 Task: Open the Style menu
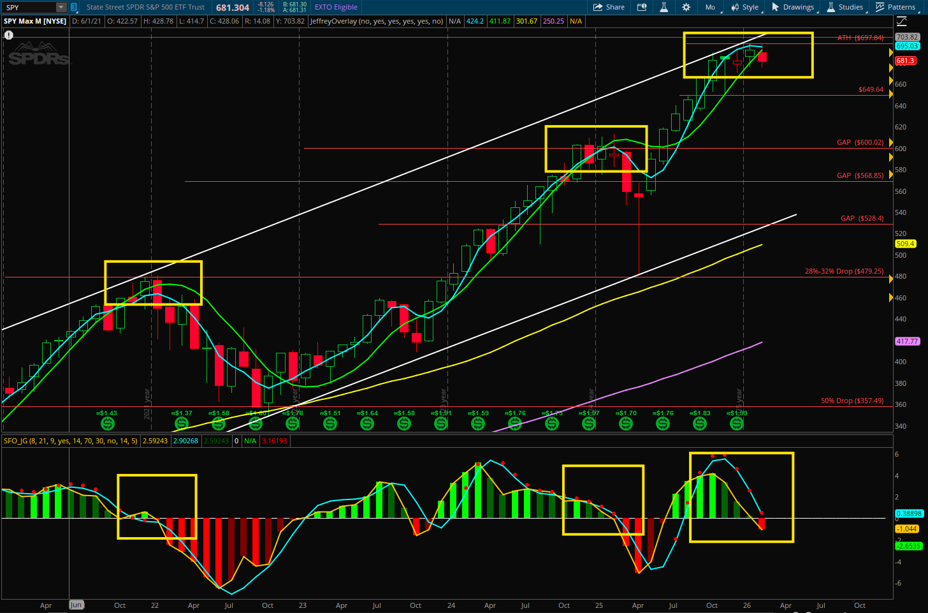click(x=745, y=7)
